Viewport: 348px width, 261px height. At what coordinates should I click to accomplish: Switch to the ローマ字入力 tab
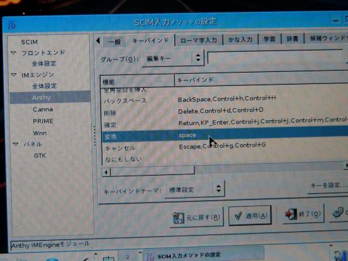click(x=199, y=40)
